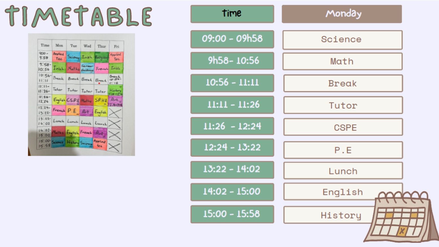This screenshot has width=439, height=247.
Task: Select the 11:11 - 11:26 time box
Action: (232, 105)
